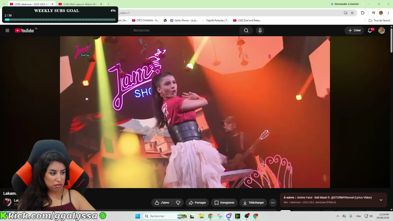Close the Mta3 capucin Wakim tab

(101, 4)
